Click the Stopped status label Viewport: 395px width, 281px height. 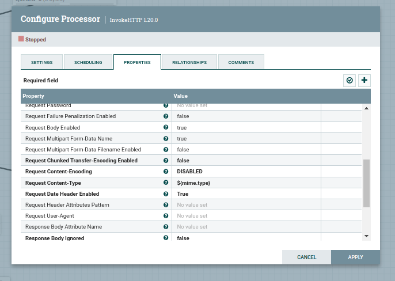36,40
